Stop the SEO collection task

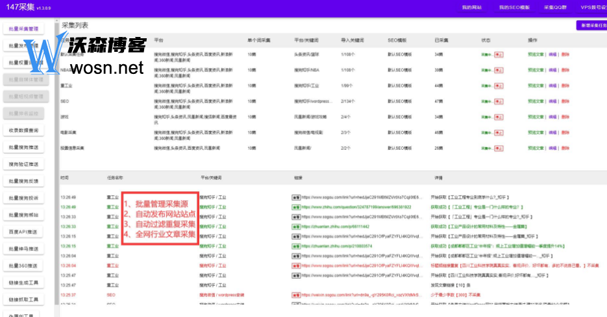tap(499, 101)
